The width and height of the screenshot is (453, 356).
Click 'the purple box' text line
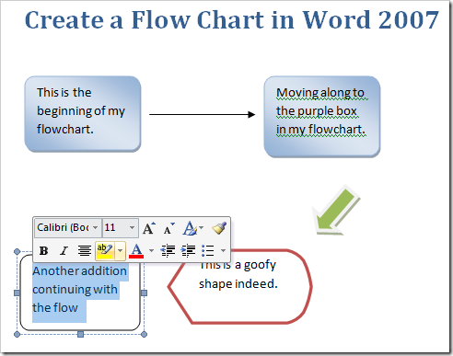click(x=317, y=111)
